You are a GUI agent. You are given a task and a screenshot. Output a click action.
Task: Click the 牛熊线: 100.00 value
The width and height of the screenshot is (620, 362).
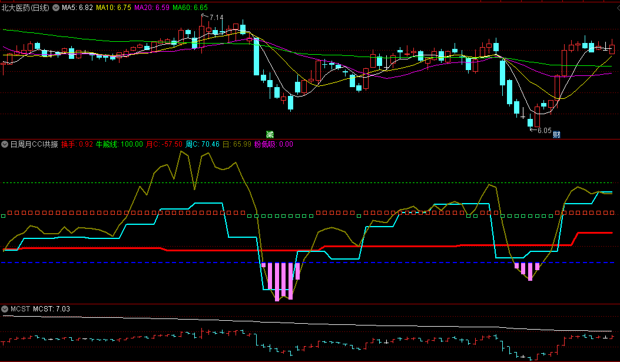click(x=120, y=144)
